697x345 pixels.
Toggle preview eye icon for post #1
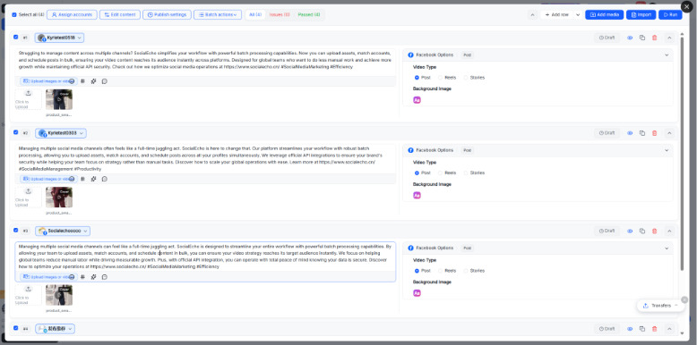(x=630, y=38)
